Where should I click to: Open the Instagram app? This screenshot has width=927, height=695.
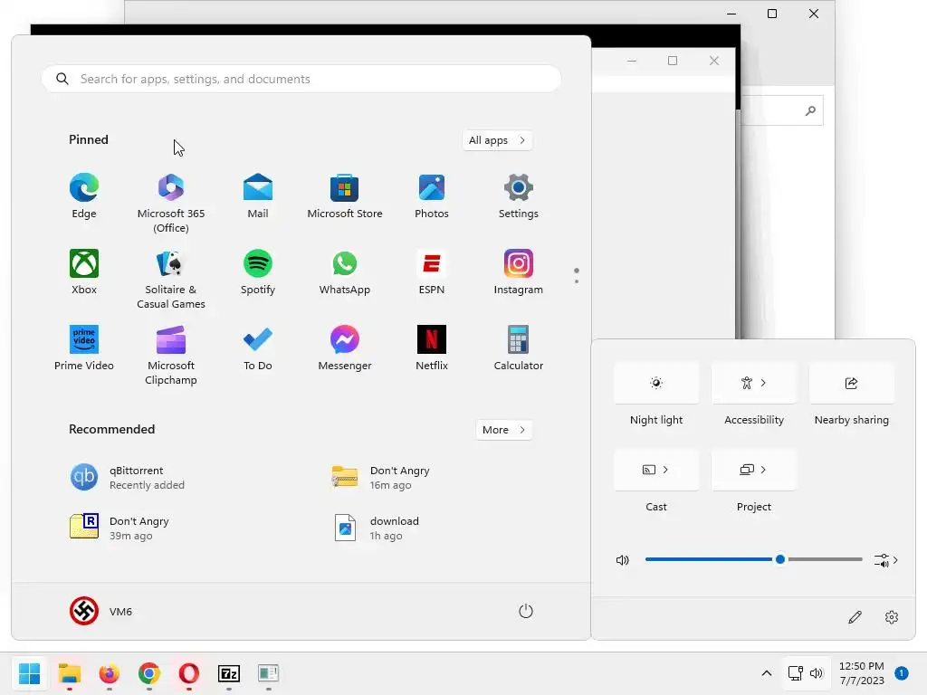click(x=519, y=272)
